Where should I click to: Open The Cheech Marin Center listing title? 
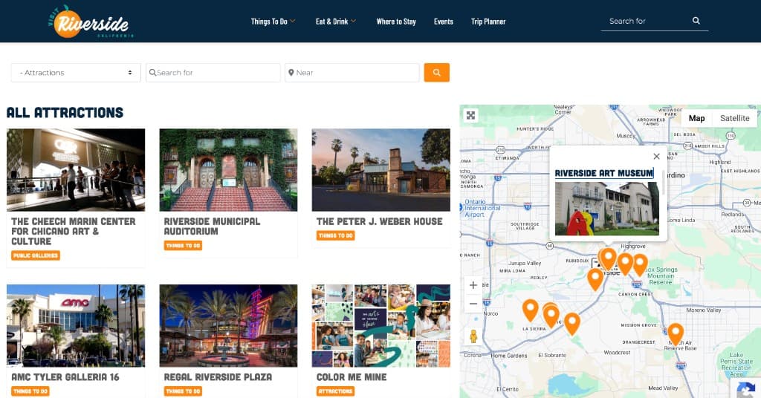(74, 231)
